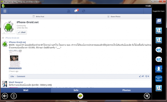Comment on the #AON post
This screenshot has width=167, height=102.
pyautogui.click(x=21, y=76)
